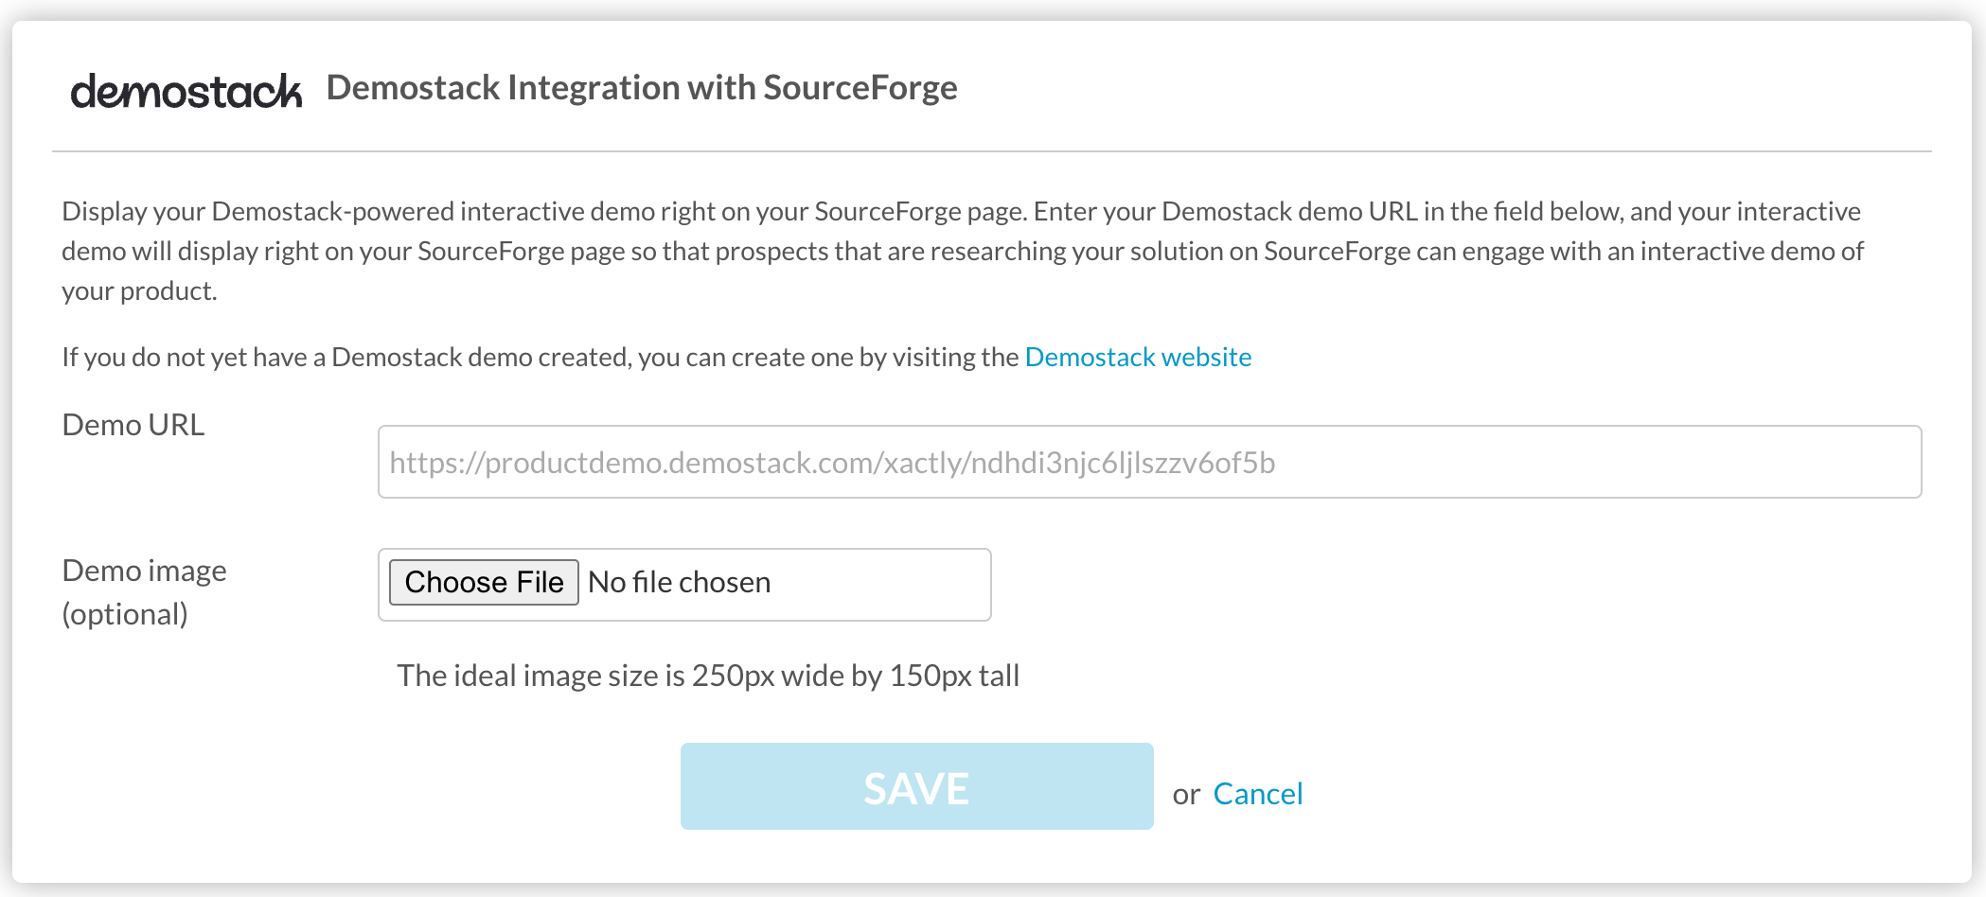Open the file picker for Demo image
Viewport: 1986px width, 897px height.
point(483,582)
